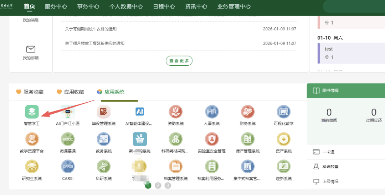385x195 pixels.
Task: Switch to the 应用收藏 tab
Action: tap(70, 92)
